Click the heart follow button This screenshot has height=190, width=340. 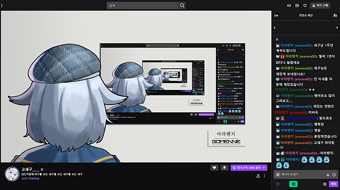[x=214, y=168]
